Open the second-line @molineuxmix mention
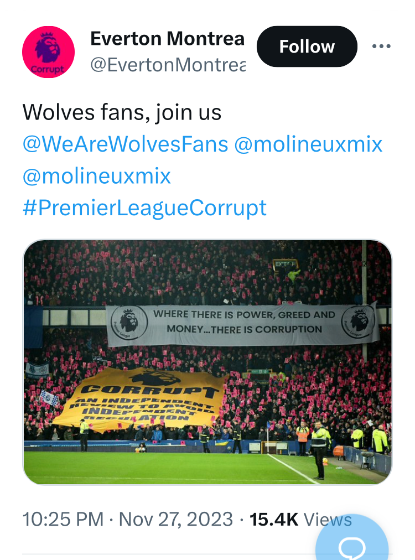Viewport: 415px width, 560px height. tap(97, 176)
